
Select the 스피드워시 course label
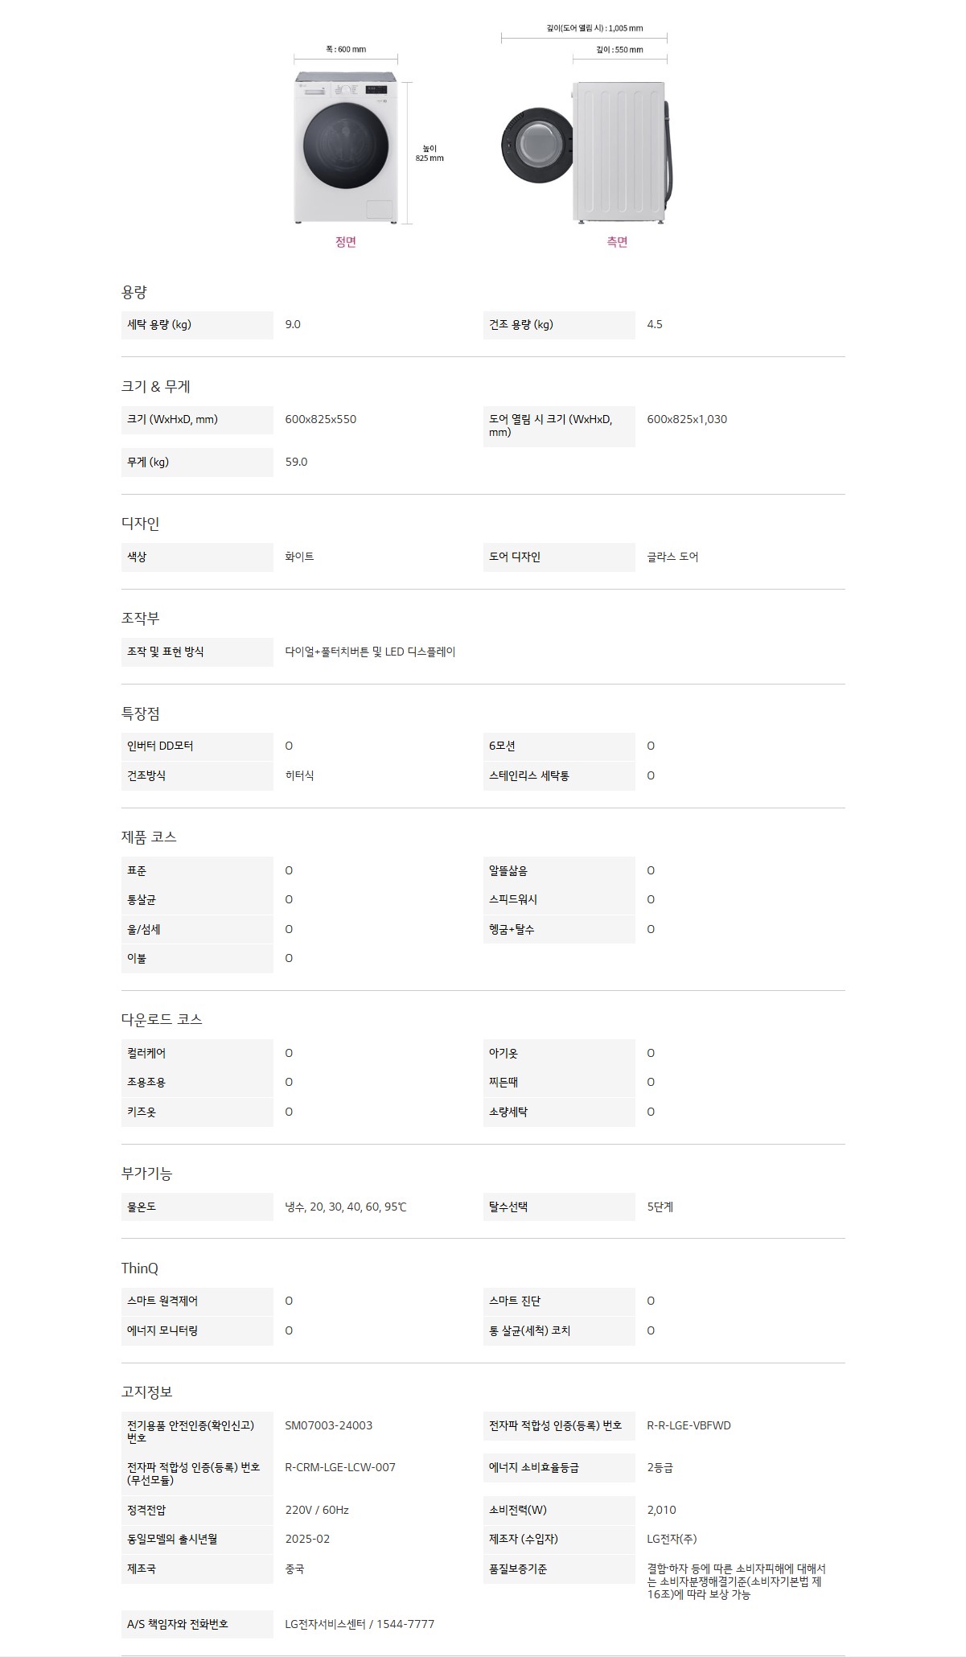[513, 900]
